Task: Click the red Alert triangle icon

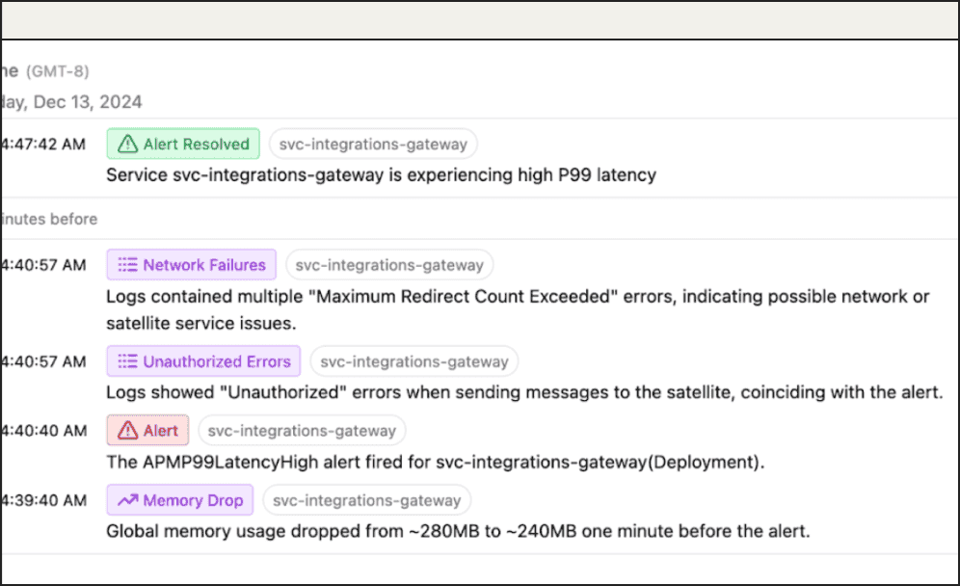Action: 127,430
